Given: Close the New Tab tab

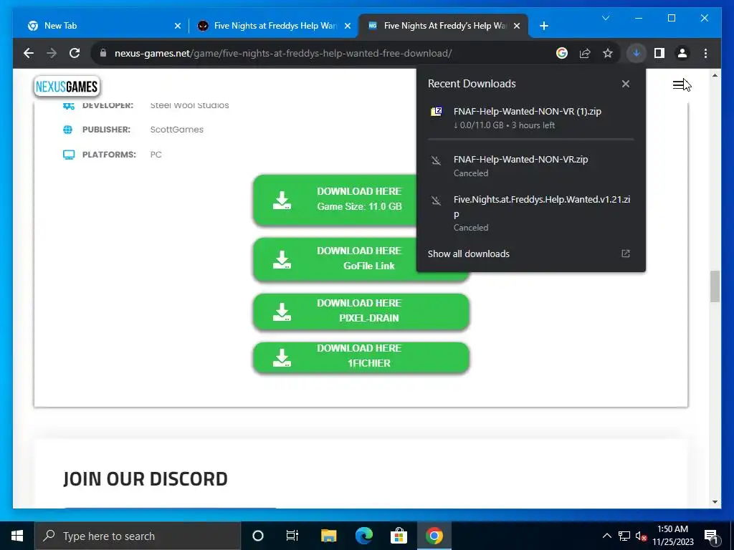Looking at the screenshot, I should click(178, 26).
